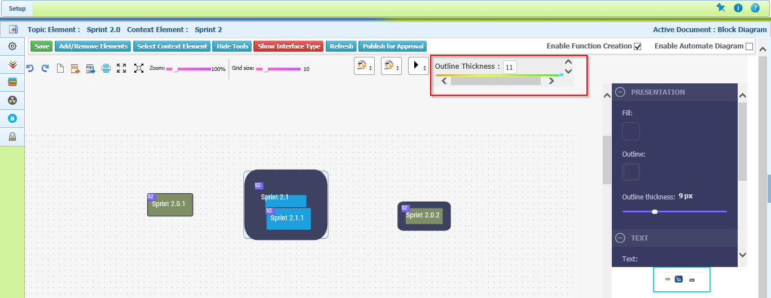
Task: Click the diagram minimap thumbnail
Action: 682,279
